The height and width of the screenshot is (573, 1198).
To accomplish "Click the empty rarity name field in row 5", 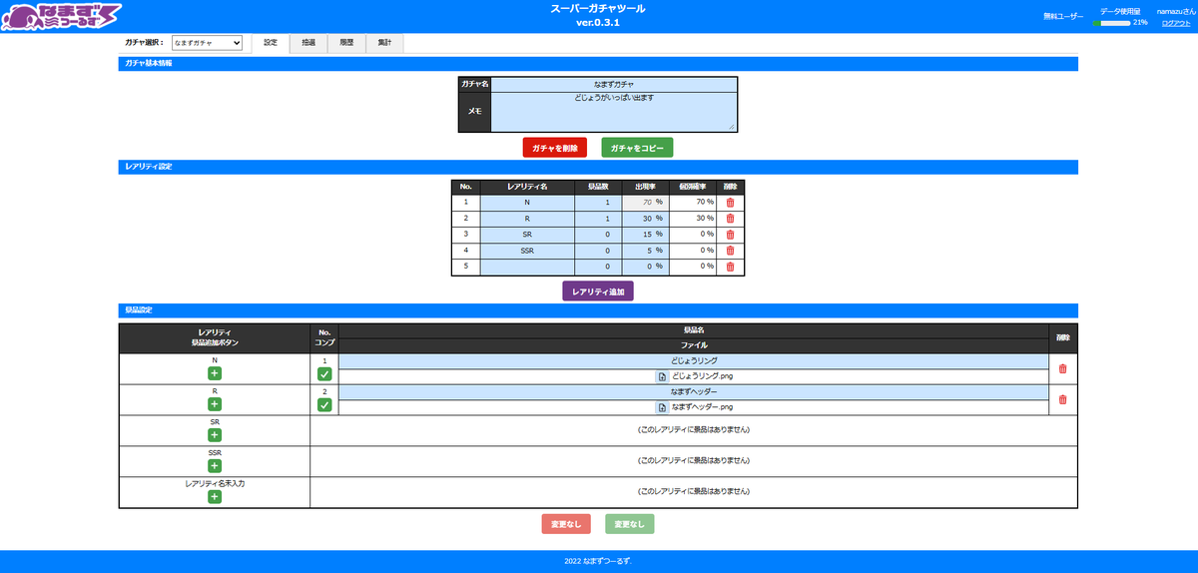I will [x=527, y=267].
